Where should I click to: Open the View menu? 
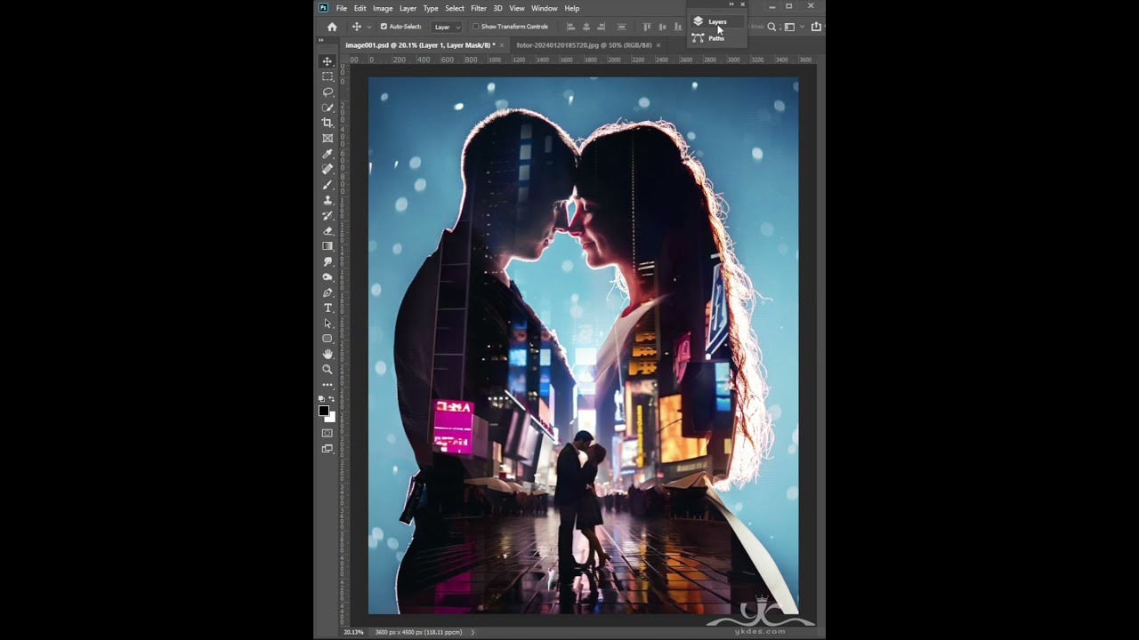(x=517, y=8)
